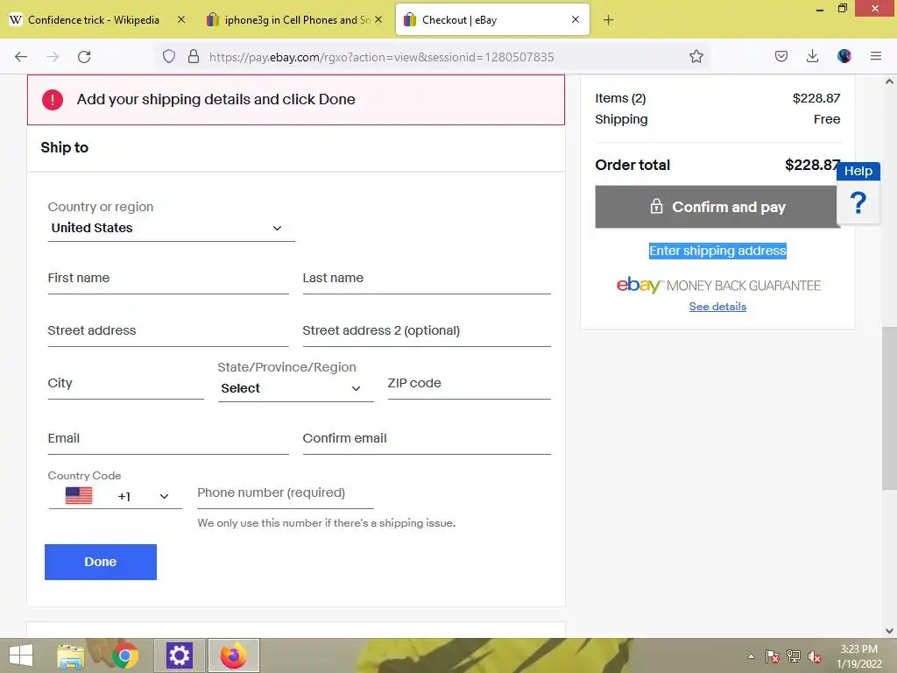
Task: Reload the checkout page
Action: [x=84, y=57]
